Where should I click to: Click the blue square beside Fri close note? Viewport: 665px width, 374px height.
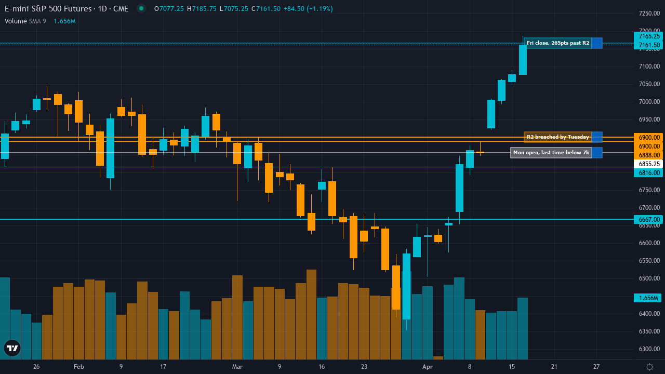pos(597,43)
